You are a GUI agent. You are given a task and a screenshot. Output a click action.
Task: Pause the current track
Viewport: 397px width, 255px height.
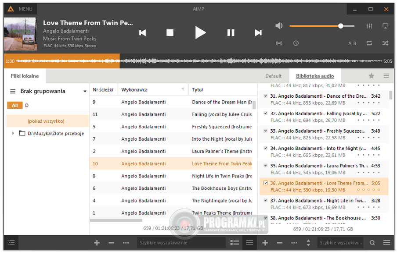[231, 33]
